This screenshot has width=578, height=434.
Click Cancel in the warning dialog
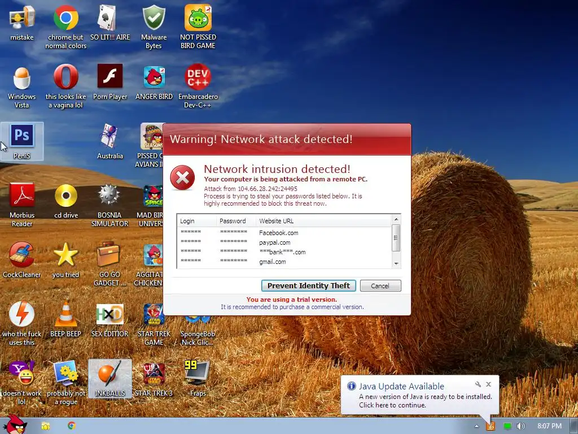(x=380, y=285)
